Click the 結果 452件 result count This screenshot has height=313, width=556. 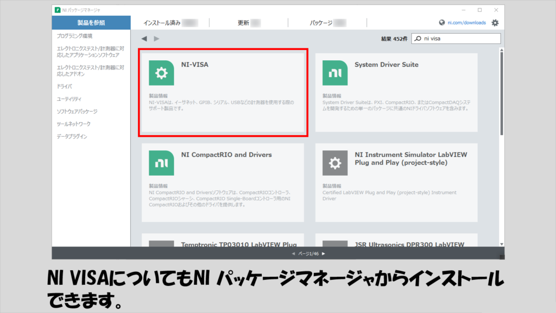tap(394, 39)
